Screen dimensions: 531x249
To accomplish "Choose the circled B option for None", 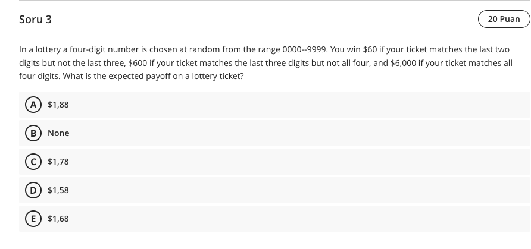I will [33, 133].
